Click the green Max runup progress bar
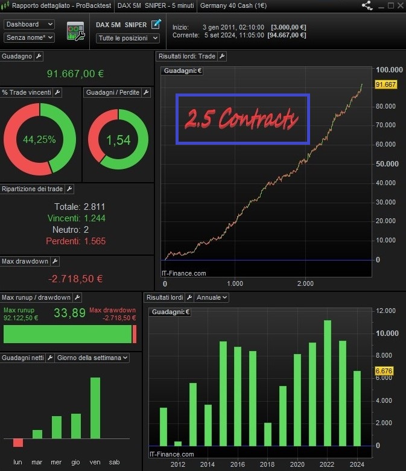This screenshot has height=471, width=406. (x=68, y=334)
